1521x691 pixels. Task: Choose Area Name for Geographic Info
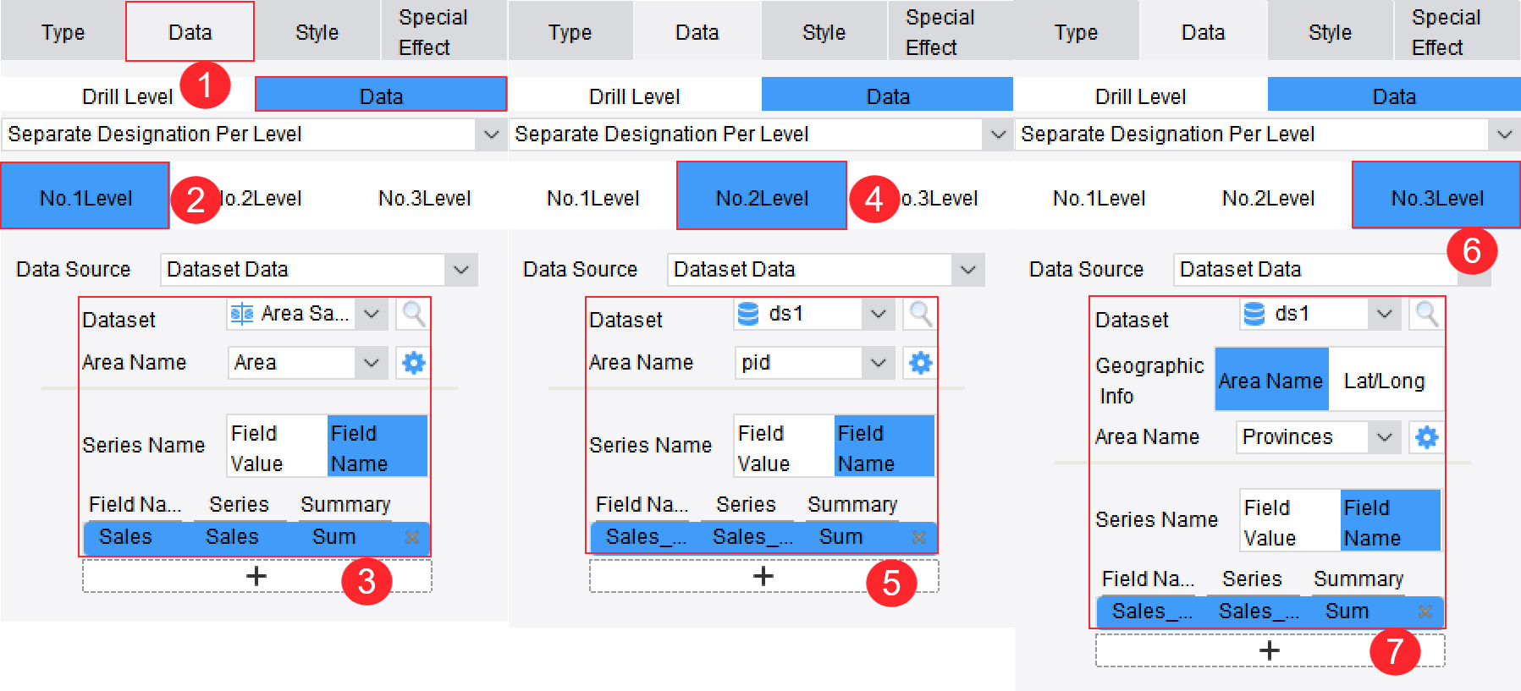tap(1271, 380)
